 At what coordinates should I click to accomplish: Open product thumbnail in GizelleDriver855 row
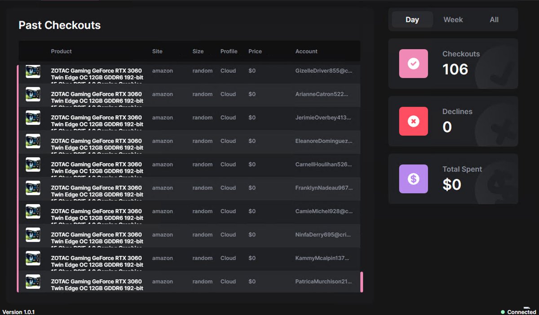tap(33, 71)
